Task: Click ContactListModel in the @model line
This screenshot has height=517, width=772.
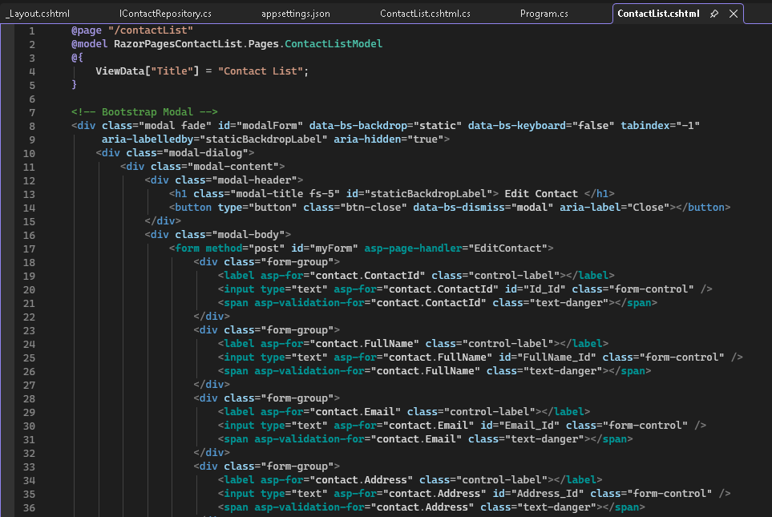Action: pos(333,44)
